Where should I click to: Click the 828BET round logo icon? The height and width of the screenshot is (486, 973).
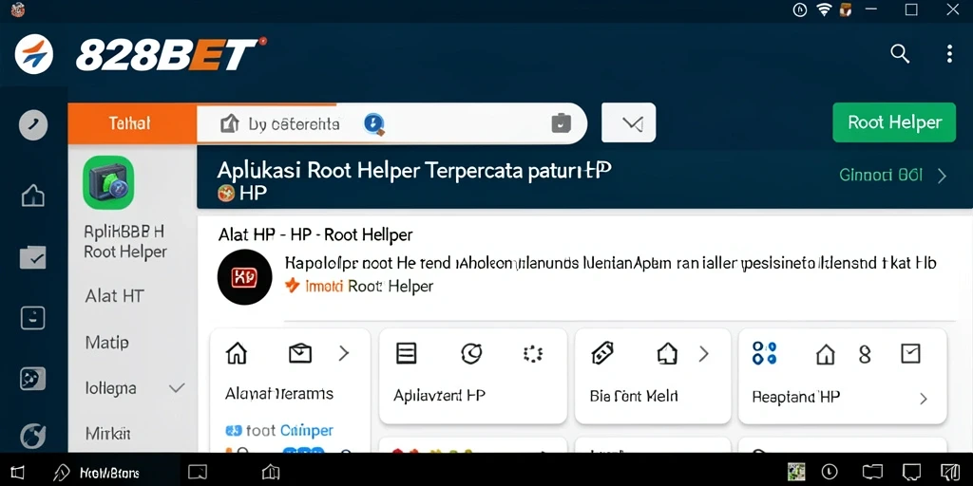[34, 54]
